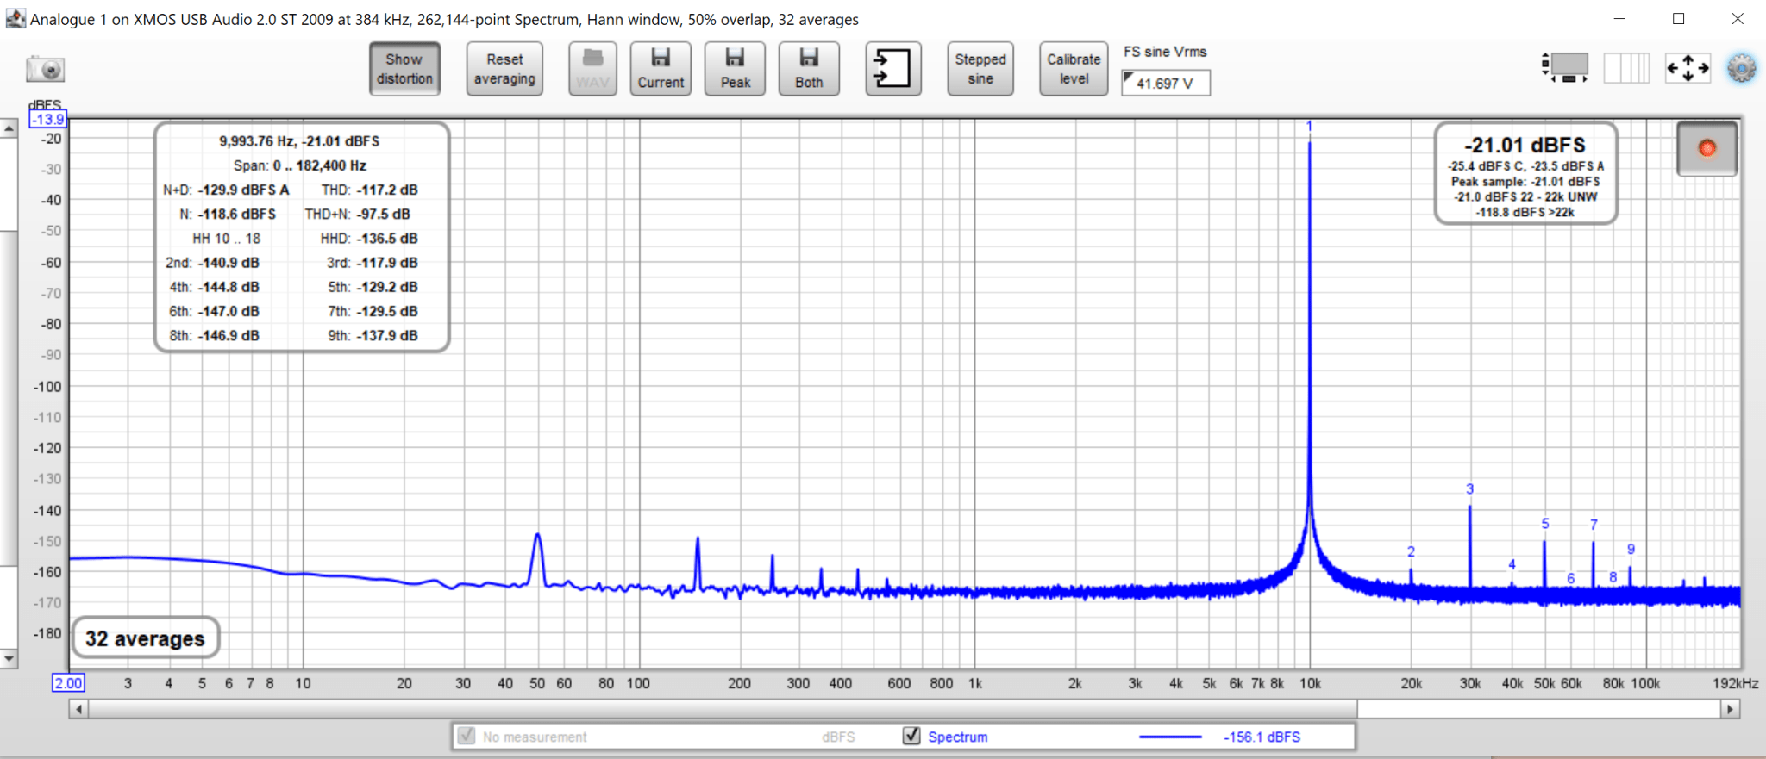Click the graph limits arrows icon
This screenshot has width=1766, height=759.
[1688, 67]
